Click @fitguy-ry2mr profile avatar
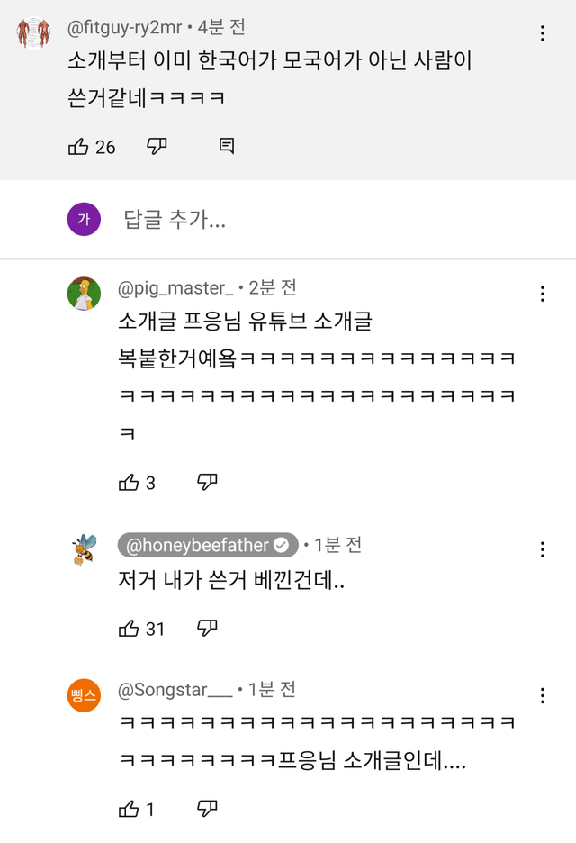This screenshot has width=576, height=843. (x=34, y=33)
